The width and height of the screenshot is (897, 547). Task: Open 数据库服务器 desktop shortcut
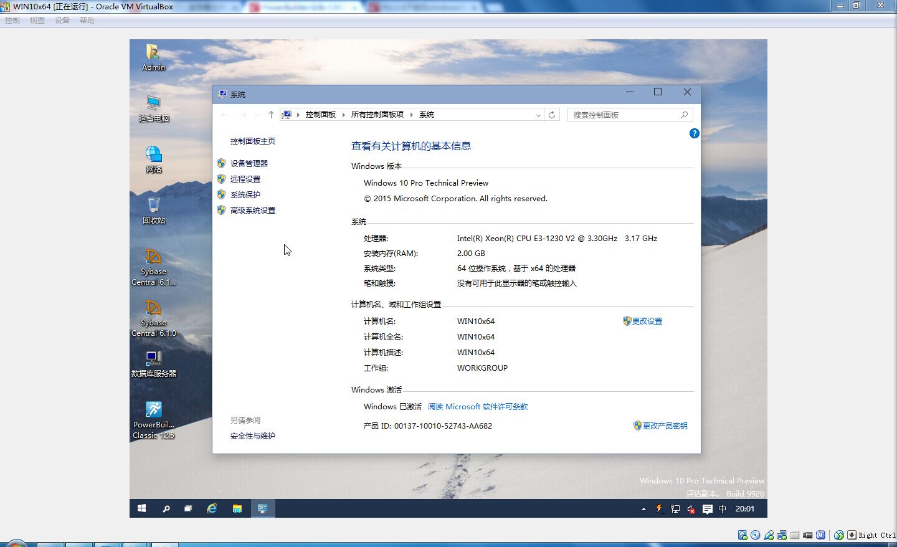click(154, 364)
